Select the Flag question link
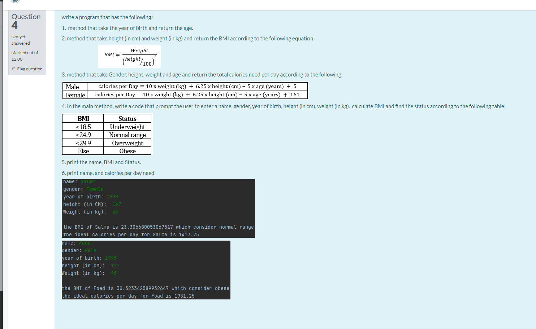This screenshot has width=536, height=329. coord(29,69)
